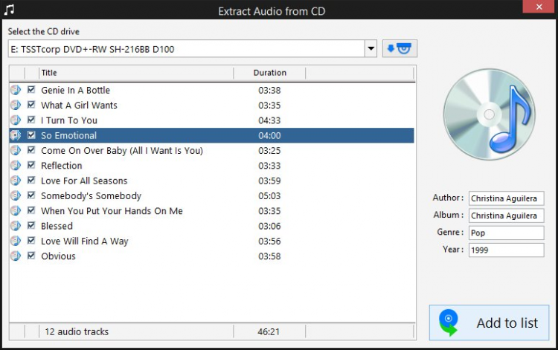Sort tracks by the Duration column header
This screenshot has height=350, width=558.
point(270,73)
